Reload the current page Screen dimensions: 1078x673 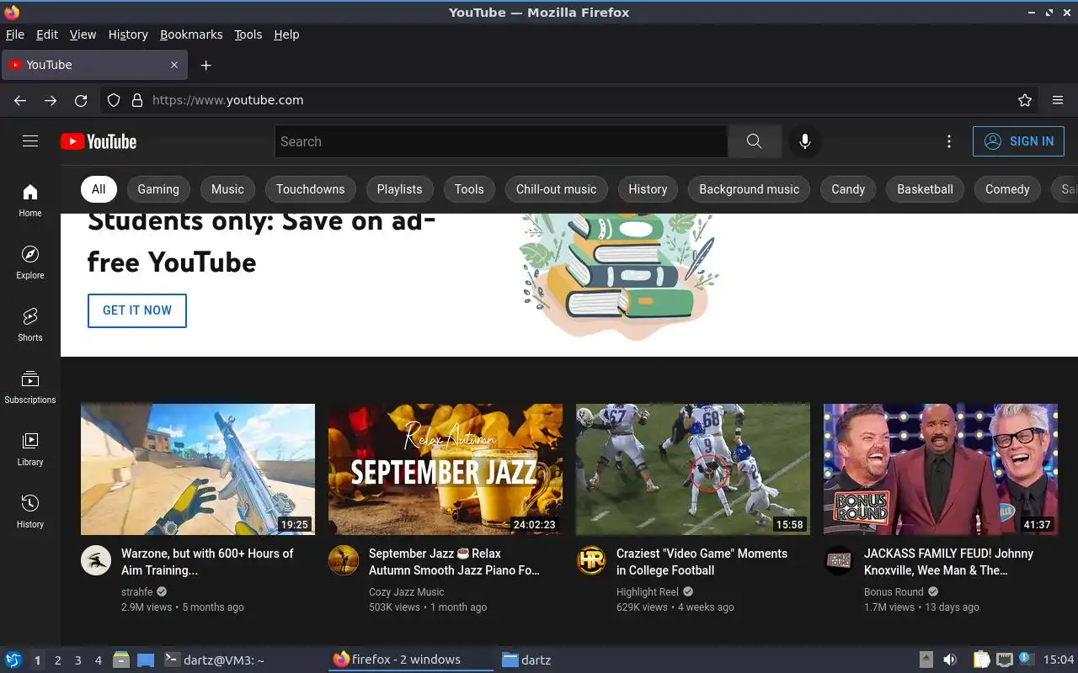click(x=81, y=100)
